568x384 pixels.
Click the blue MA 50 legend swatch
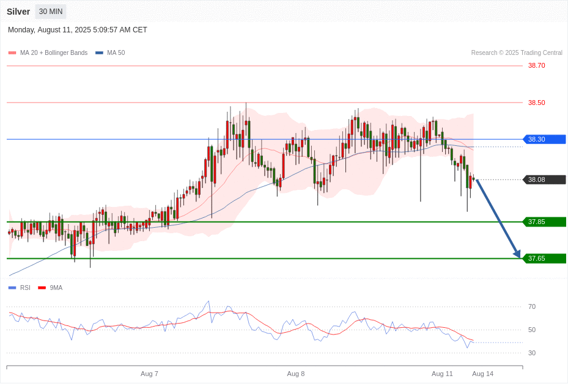click(x=99, y=53)
